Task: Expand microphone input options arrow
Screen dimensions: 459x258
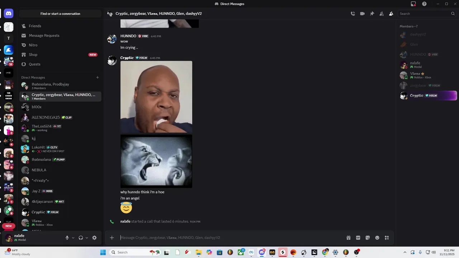Action: (73, 238)
